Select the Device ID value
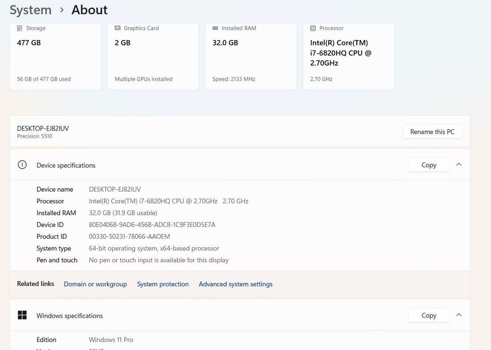 coord(152,224)
